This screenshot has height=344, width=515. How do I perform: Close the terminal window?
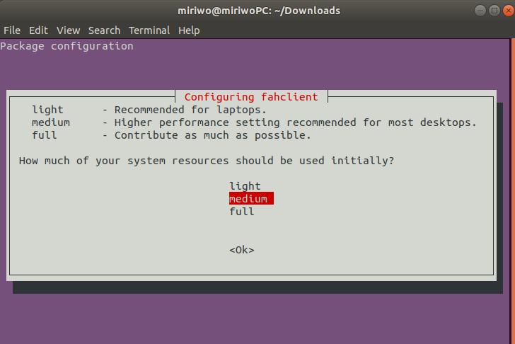point(509,11)
